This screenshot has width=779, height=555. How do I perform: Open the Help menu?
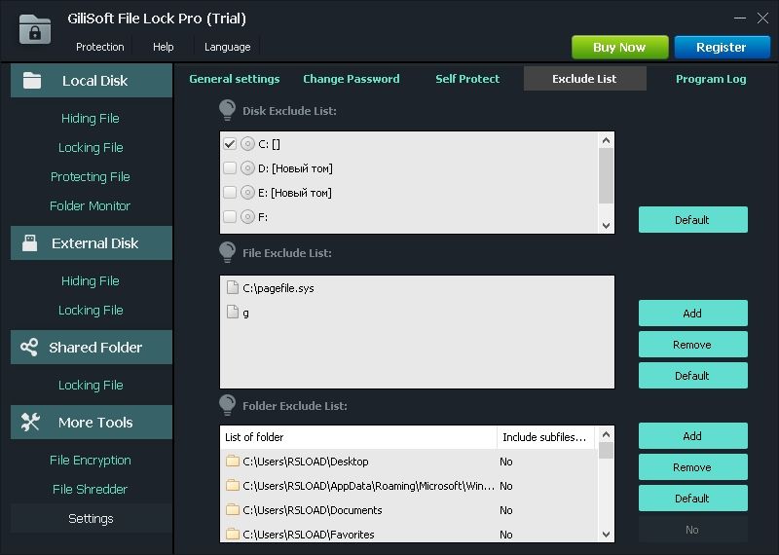163,47
